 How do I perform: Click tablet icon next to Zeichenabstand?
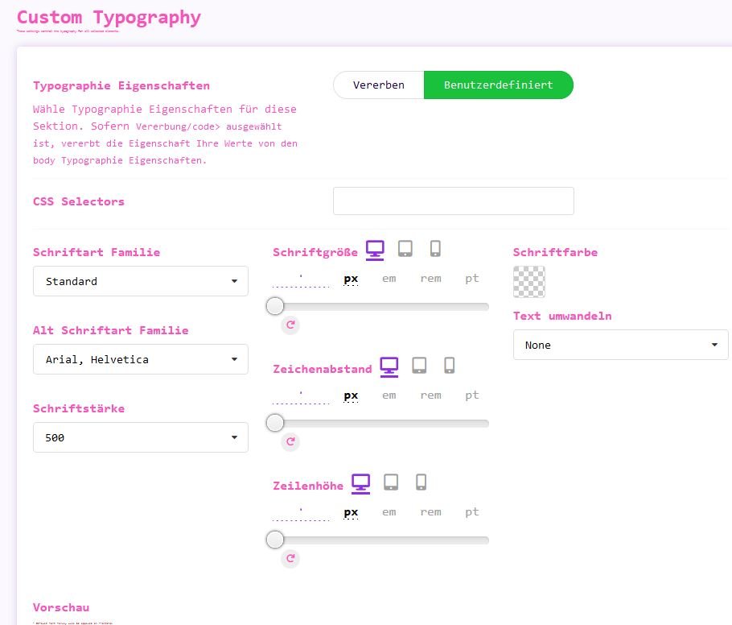pos(419,366)
